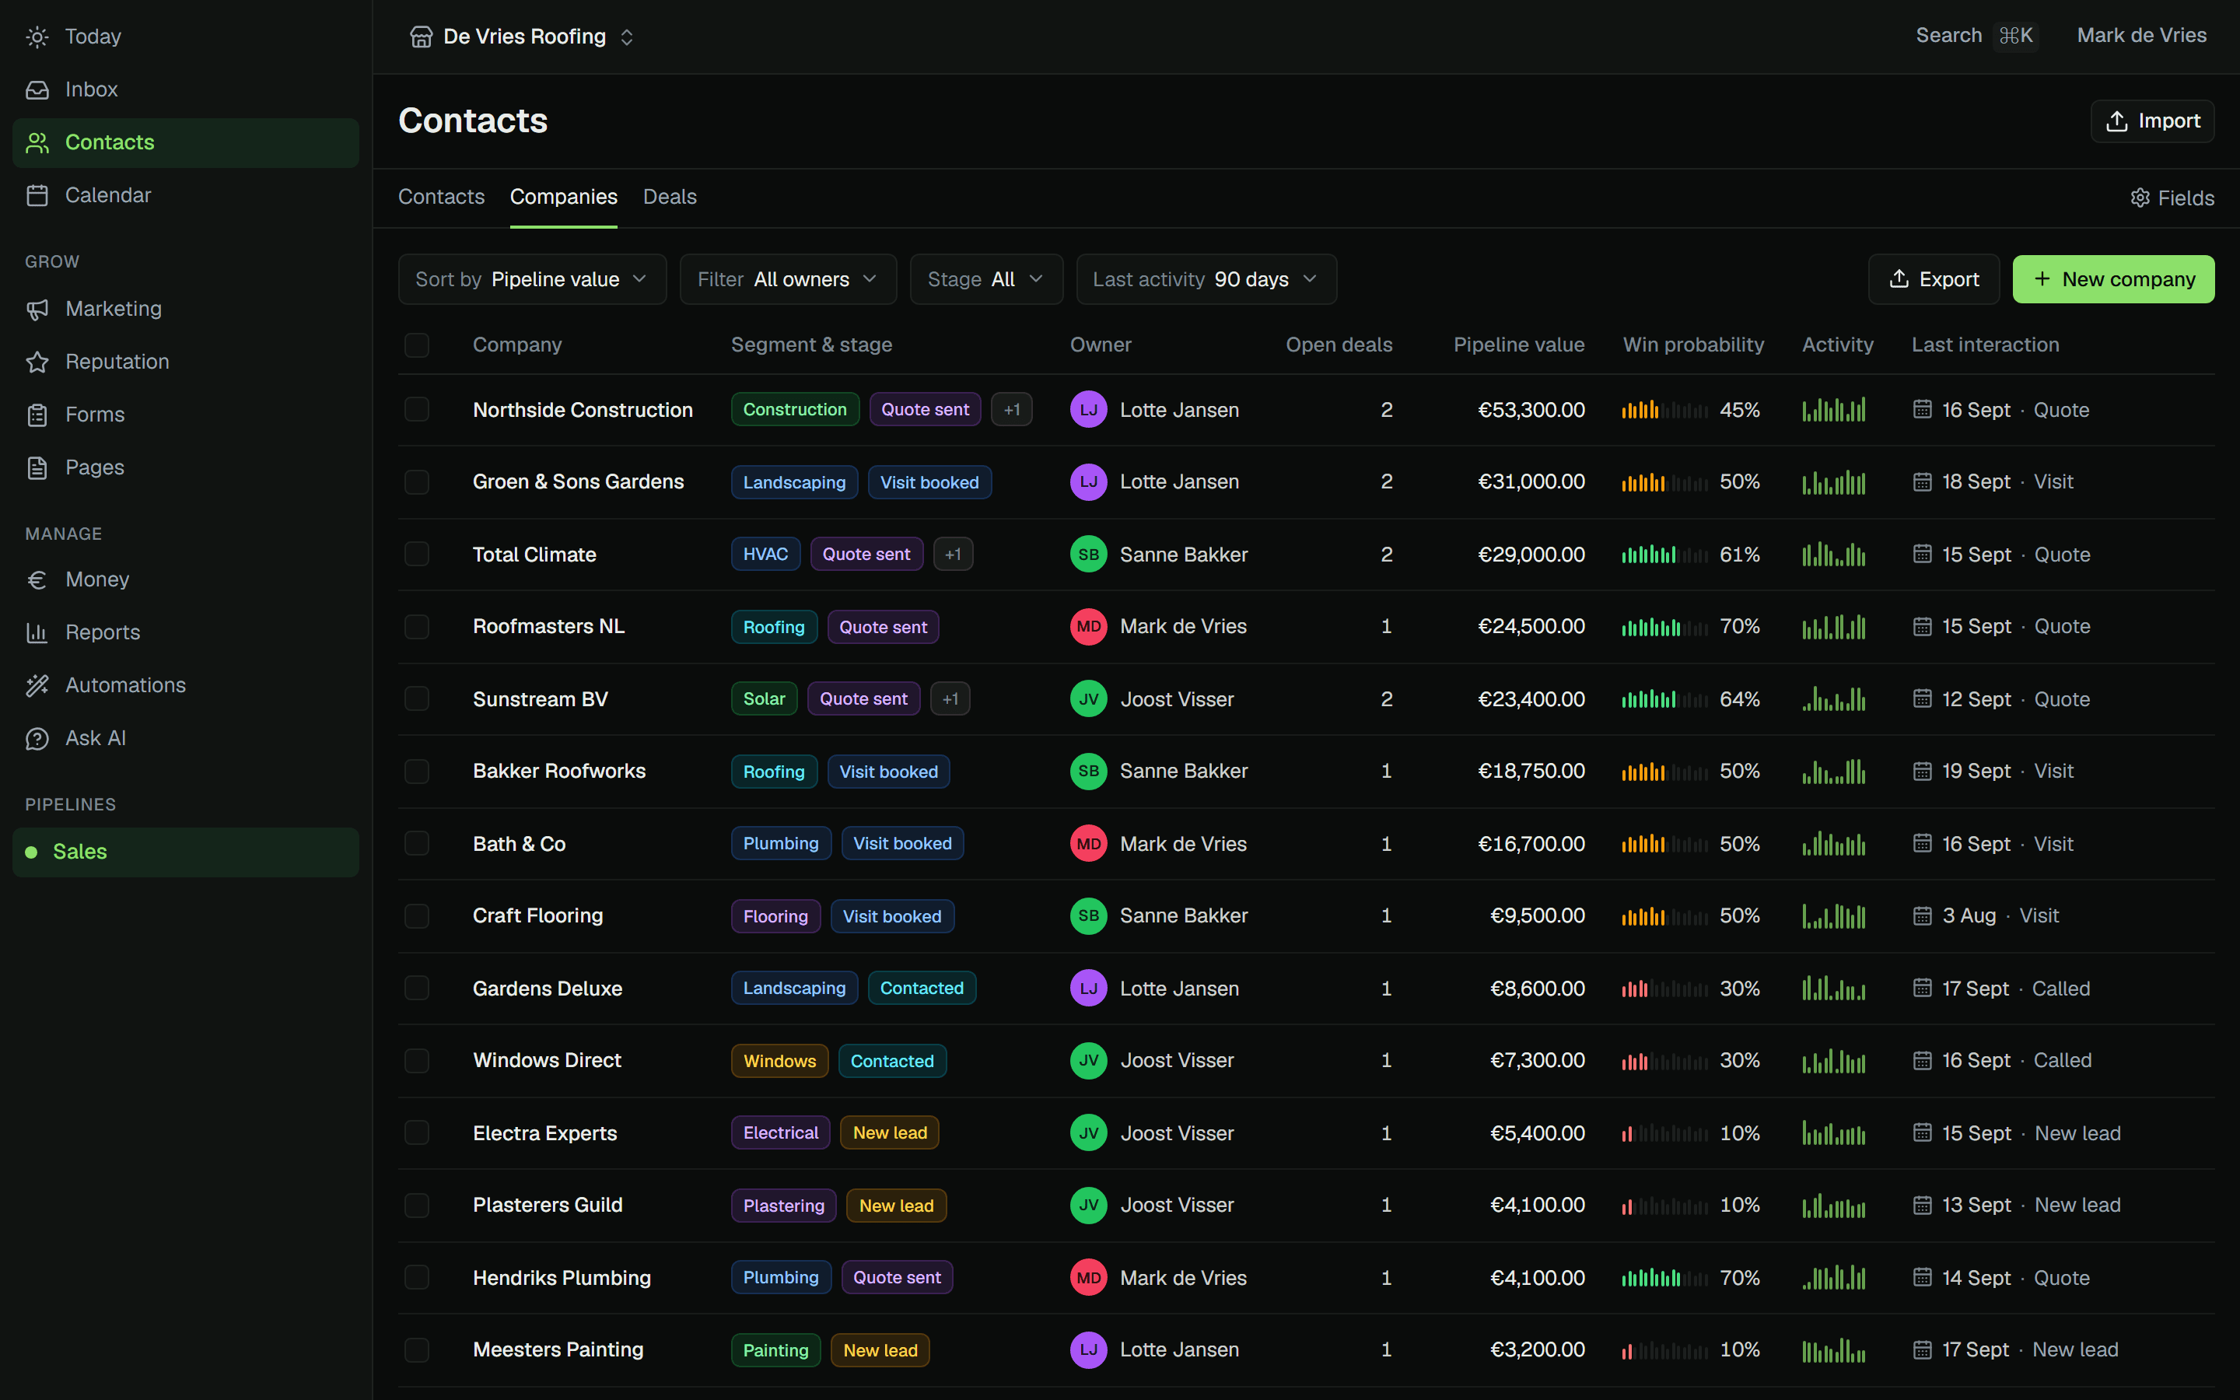
Task: Open Marketing megaphone icon
Action: tap(37, 310)
